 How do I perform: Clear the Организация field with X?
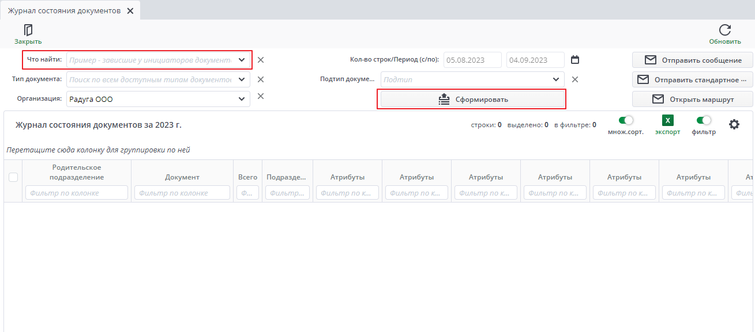261,96
